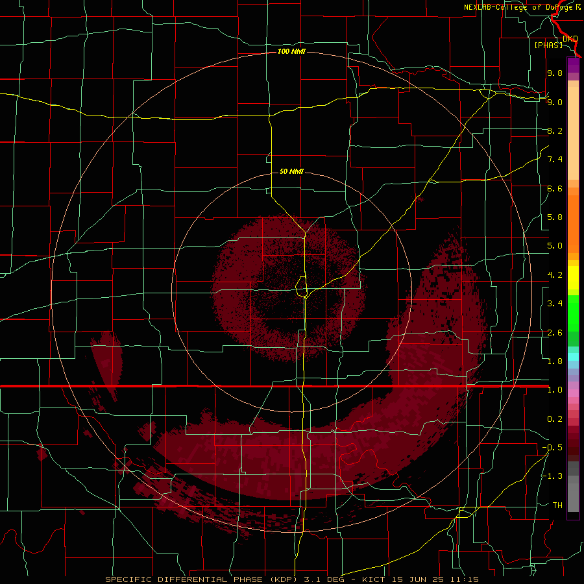Click the 1.8 value on color scale
Image resolution: width=584 pixels, height=584 pixels.
(555, 361)
